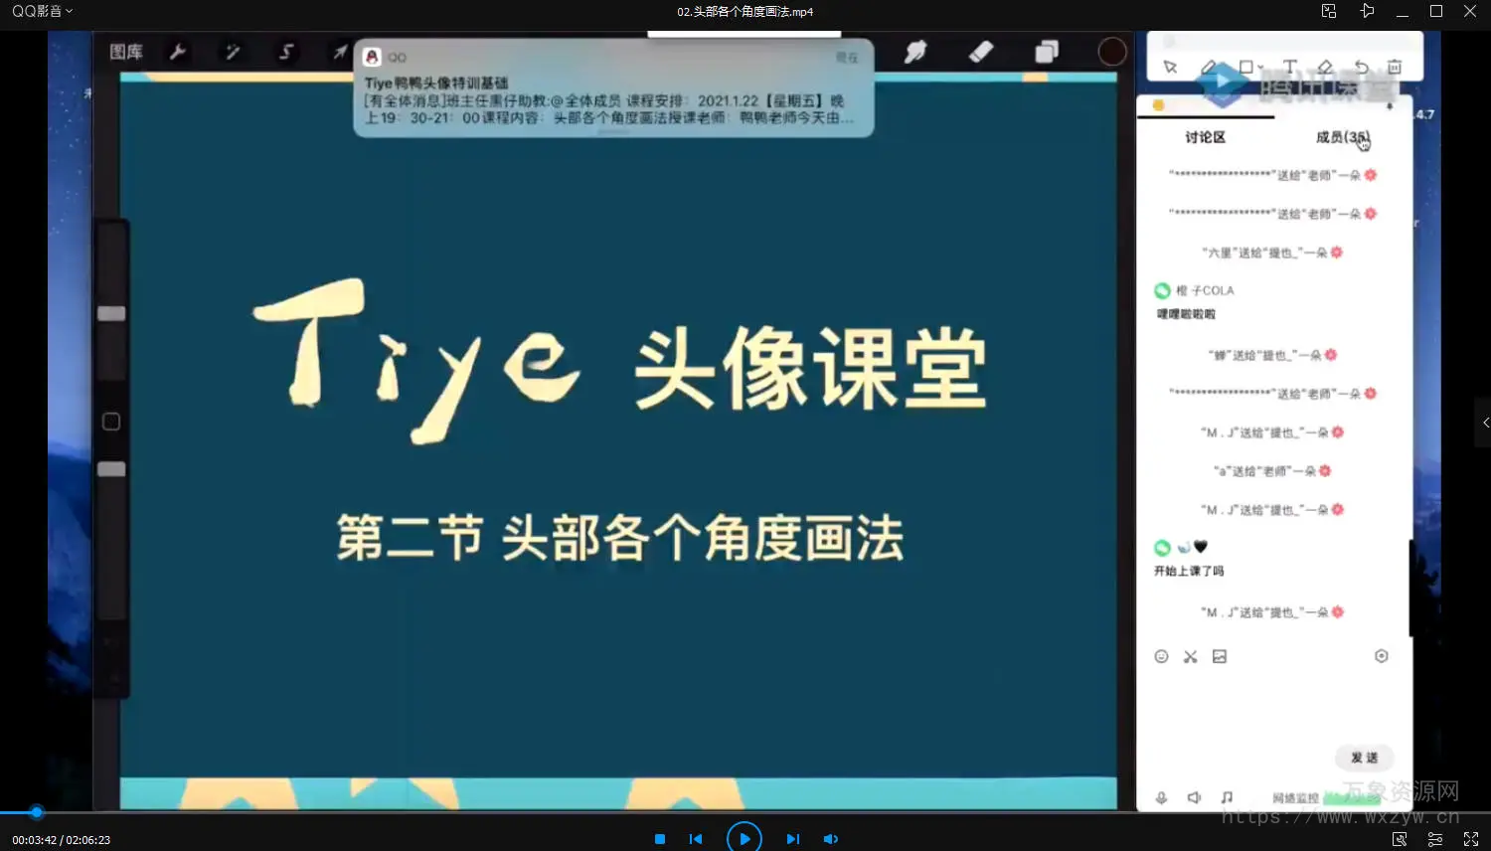Open the Procreate layers panel icon
The image size is (1491, 851).
1047,52
